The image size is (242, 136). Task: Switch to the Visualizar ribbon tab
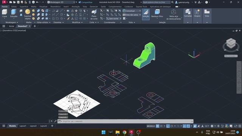pos(43,7)
